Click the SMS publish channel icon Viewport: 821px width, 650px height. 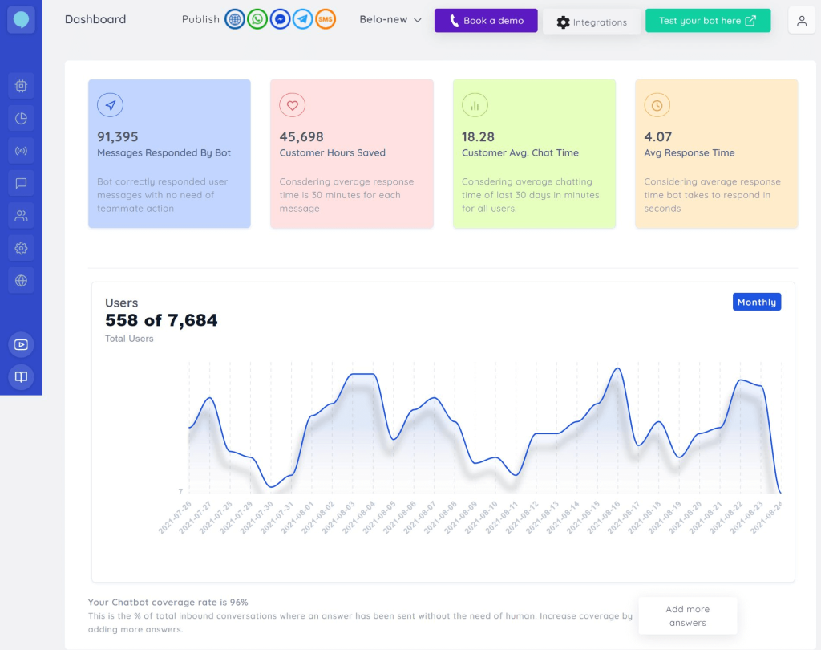(x=326, y=20)
